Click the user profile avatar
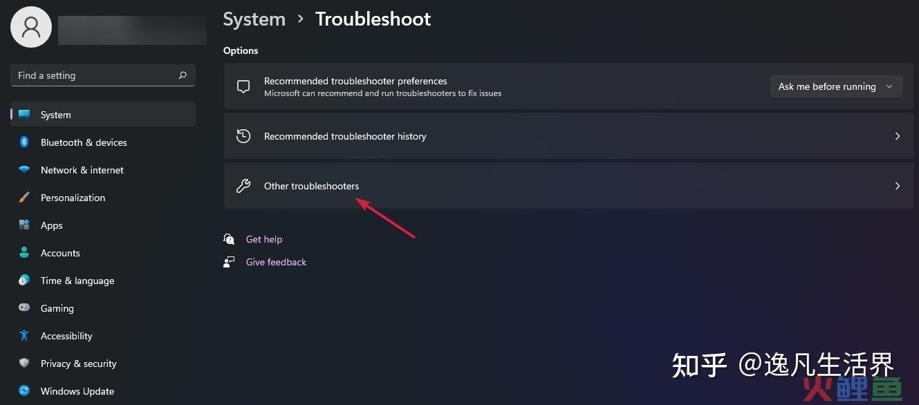Viewport: 919px width, 405px height. click(x=31, y=27)
